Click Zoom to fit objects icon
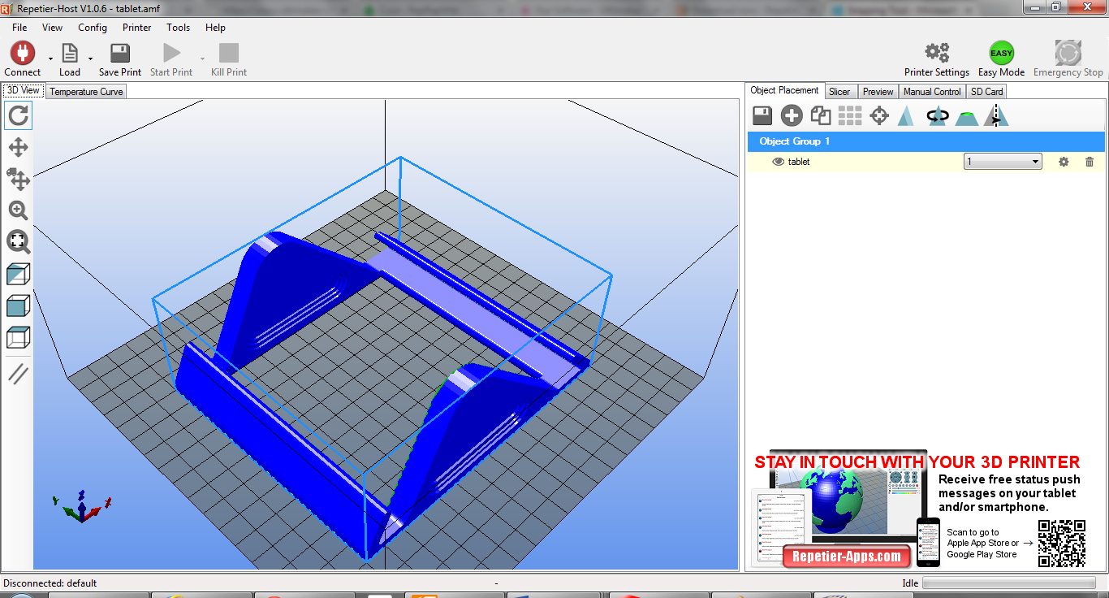 coord(18,241)
